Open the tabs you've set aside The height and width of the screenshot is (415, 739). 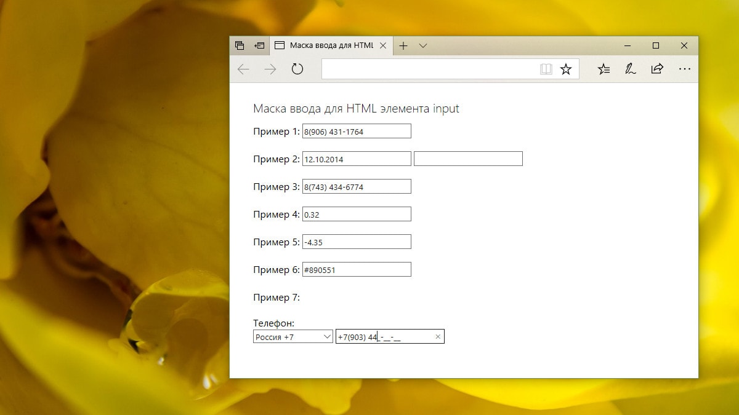pos(240,45)
